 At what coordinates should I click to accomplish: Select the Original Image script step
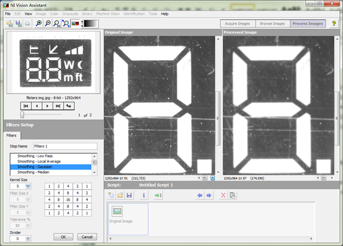[128, 219]
